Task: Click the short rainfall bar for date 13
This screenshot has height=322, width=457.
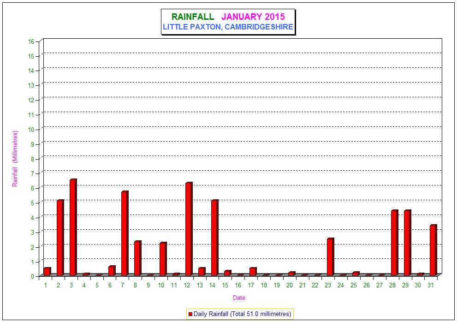Action: point(202,272)
